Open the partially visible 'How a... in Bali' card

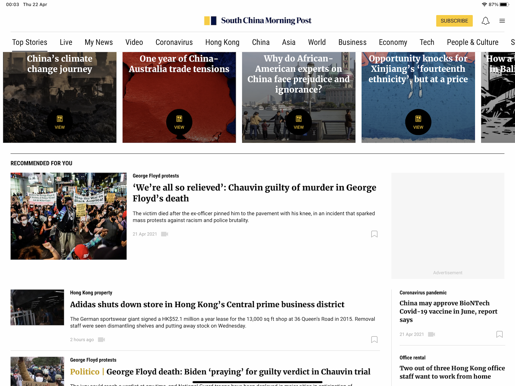coord(498,97)
